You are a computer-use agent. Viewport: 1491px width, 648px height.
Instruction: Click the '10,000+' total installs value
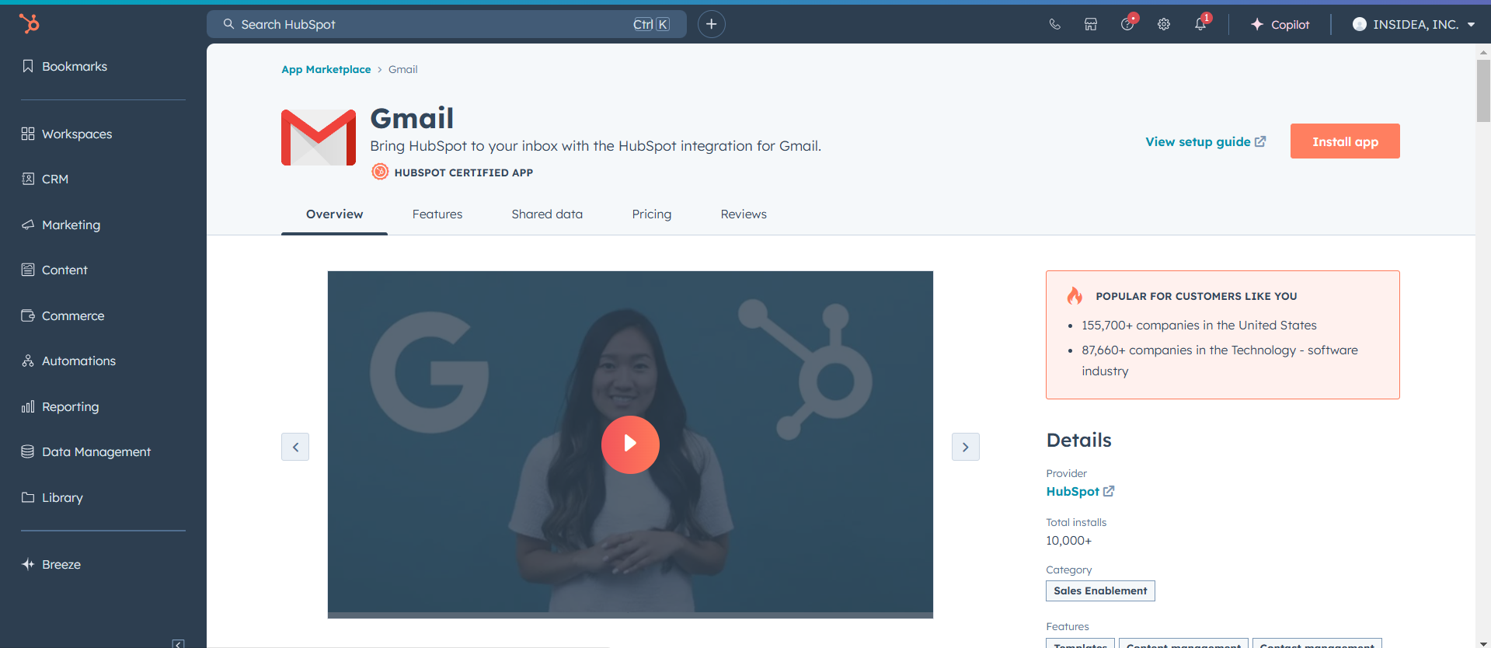tap(1068, 541)
